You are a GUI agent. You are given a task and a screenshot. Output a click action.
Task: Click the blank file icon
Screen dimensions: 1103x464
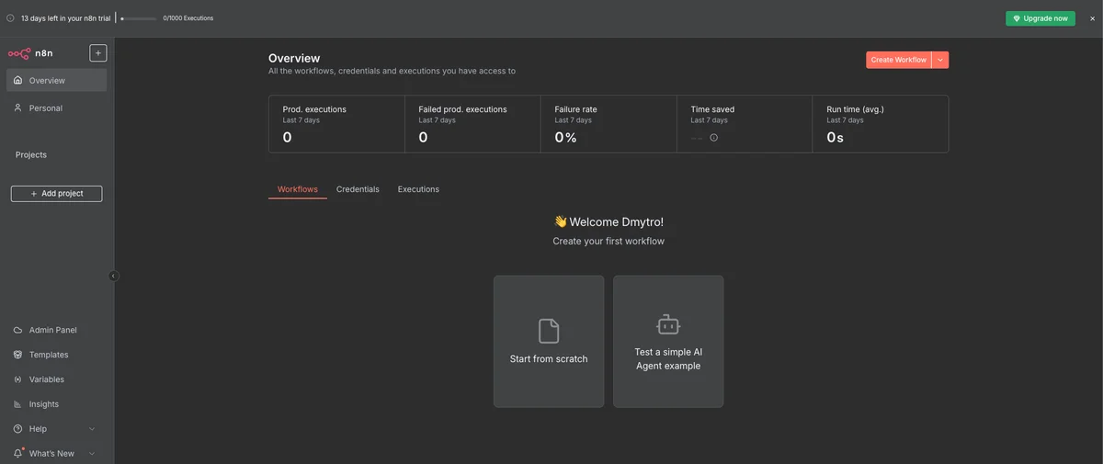point(549,331)
